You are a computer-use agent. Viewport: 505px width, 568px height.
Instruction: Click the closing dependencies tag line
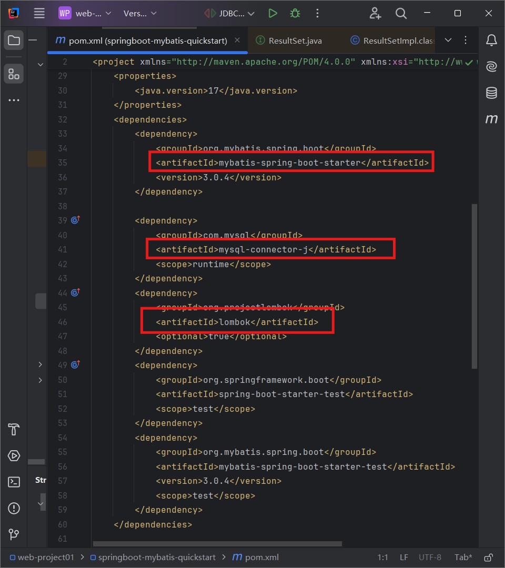pyautogui.click(x=153, y=524)
